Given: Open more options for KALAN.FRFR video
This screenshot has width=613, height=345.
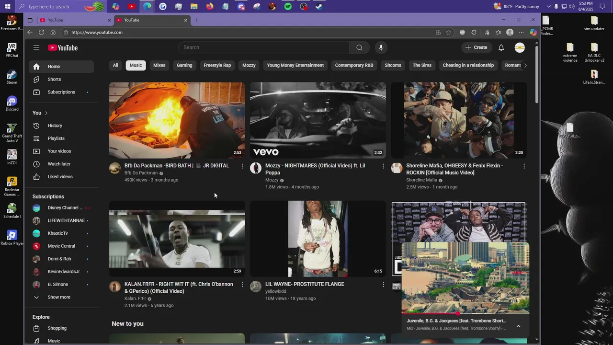Looking at the screenshot, I should point(242,284).
